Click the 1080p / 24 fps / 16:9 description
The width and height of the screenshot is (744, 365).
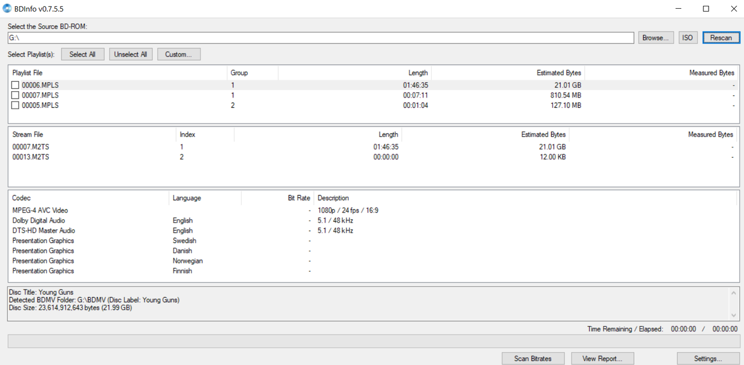(x=348, y=211)
